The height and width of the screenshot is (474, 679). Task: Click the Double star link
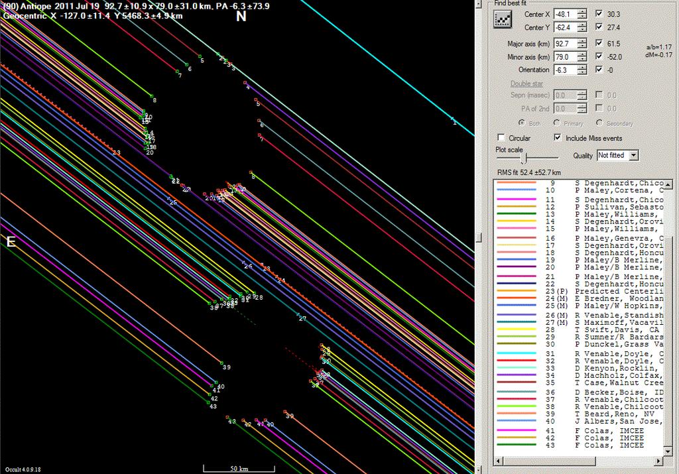(x=526, y=84)
